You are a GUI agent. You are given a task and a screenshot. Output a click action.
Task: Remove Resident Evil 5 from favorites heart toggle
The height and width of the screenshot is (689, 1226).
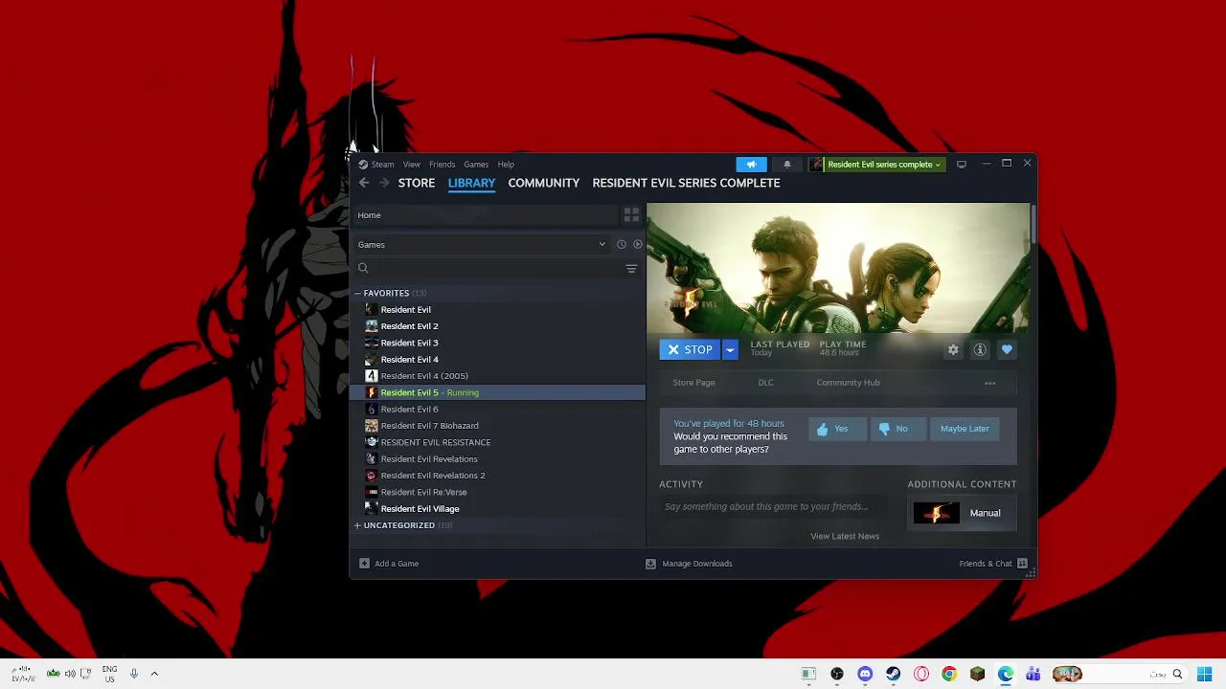tap(1007, 350)
